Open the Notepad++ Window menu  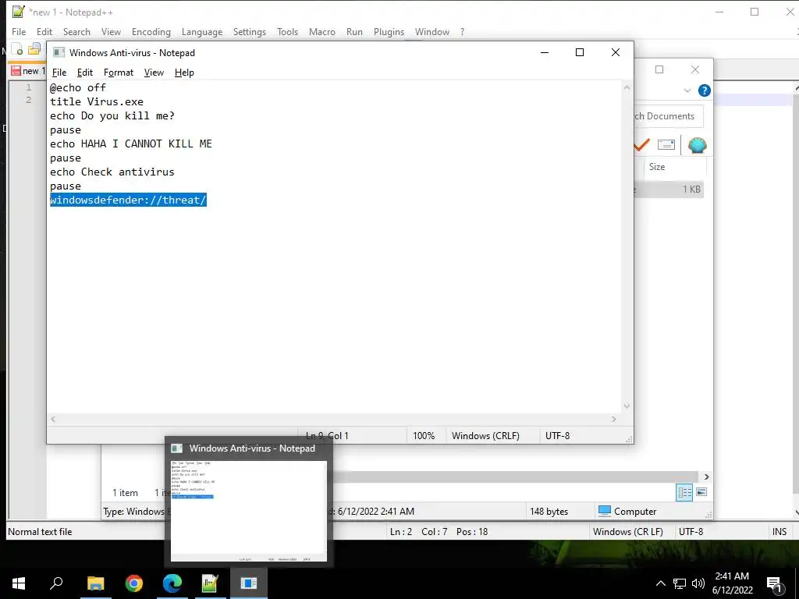[x=432, y=31]
